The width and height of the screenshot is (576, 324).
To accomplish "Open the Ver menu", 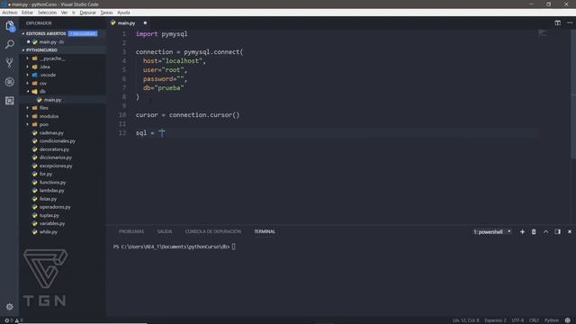I will [64, 13].
